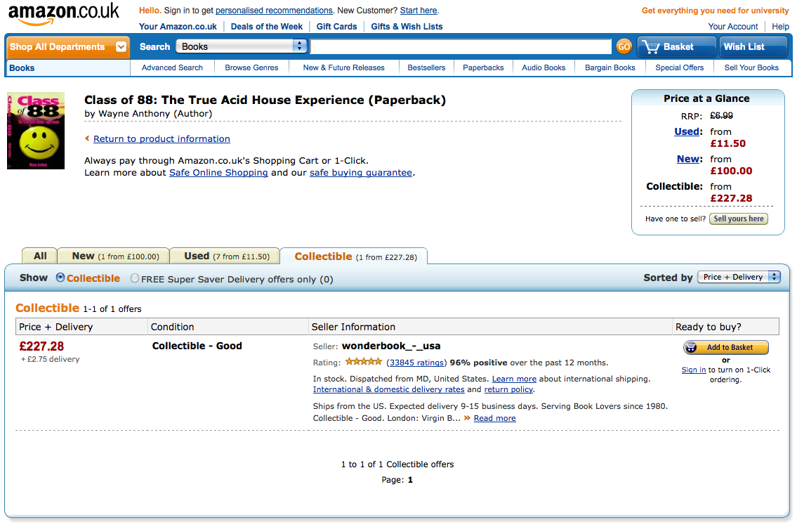Open International & domestic delivery rates

click(x=389, y=390)
